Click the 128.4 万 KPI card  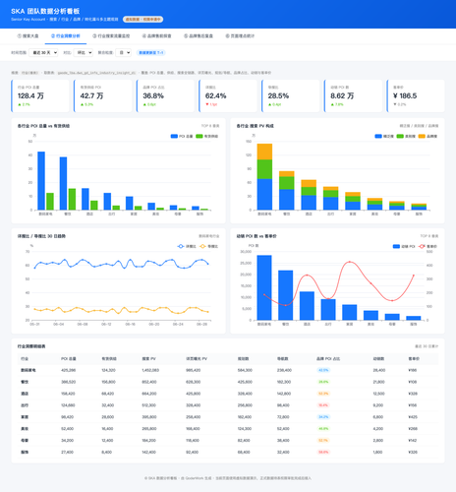pos(40,95)
